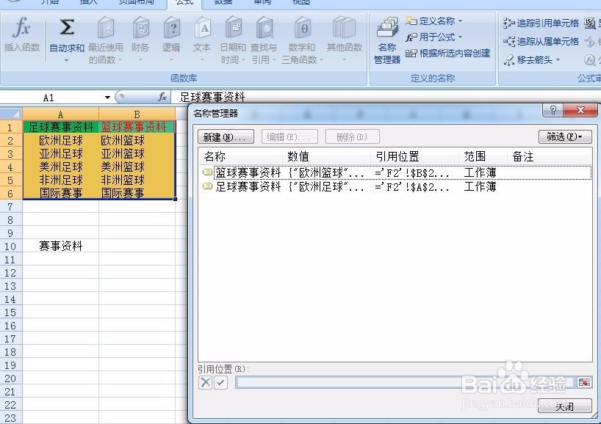This screenshot has width=601, height=424.
Task: Switch to the 视图 ribbon tab
Action: (x=303, y=3)
